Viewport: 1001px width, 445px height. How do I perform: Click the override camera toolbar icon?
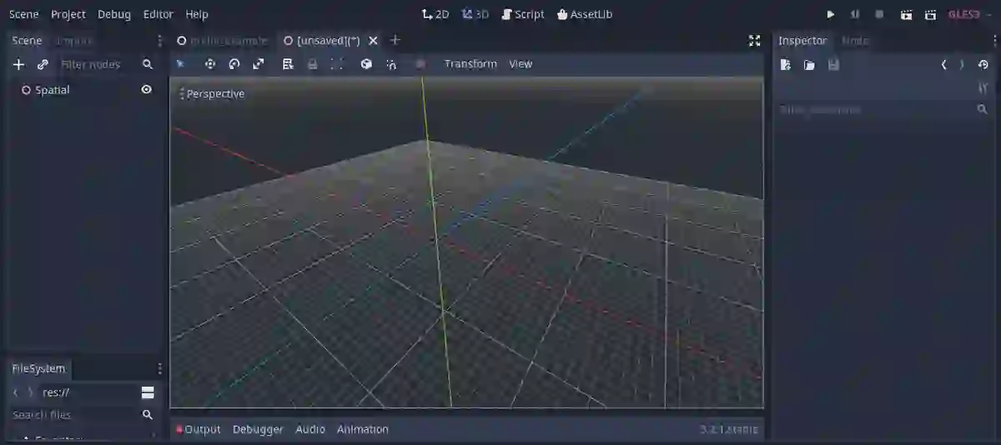tap(420, 64)
